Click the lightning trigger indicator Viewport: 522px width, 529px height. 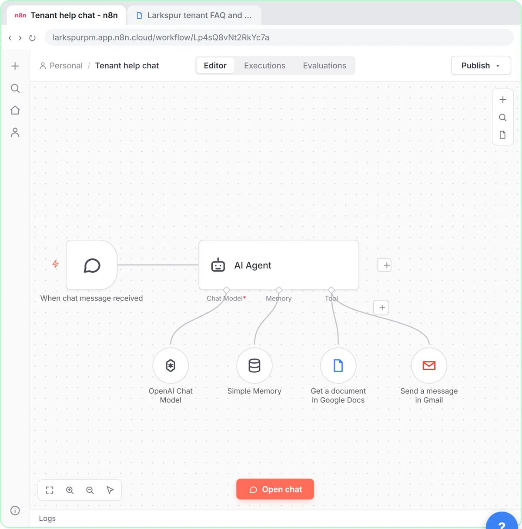tap(56, 264)
